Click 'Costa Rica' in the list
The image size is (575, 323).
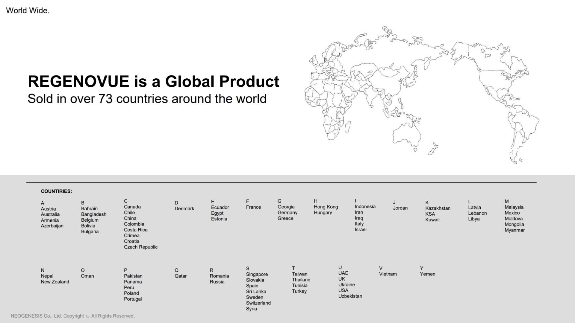click(136, 230)
